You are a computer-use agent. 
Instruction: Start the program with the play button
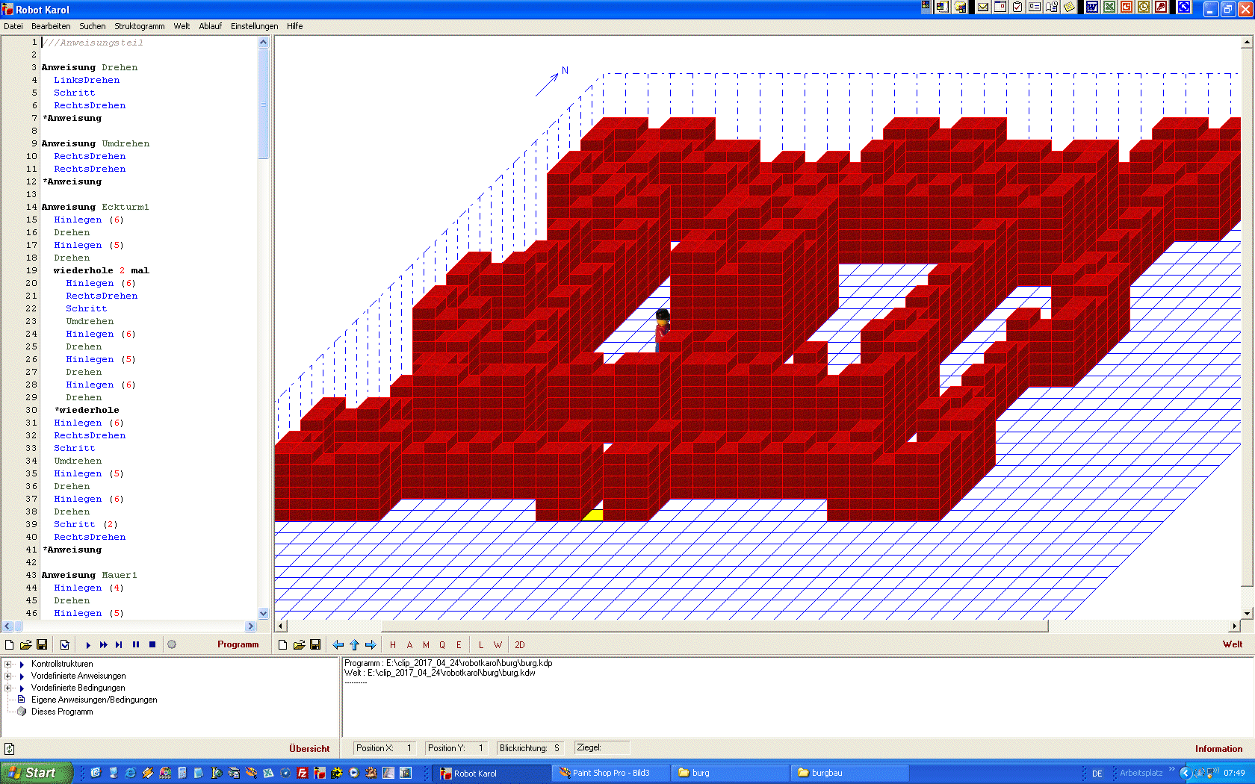88,644
